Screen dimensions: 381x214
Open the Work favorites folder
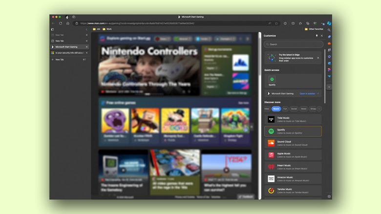(107, 29)
